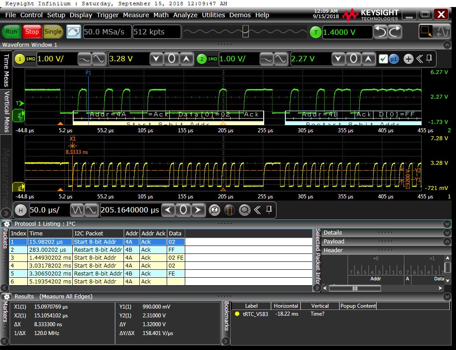Click the Header pane horizontal scrollbar thumb
Image resolution: width=456 pixels, height=350 pixels.
pos(355,288)
